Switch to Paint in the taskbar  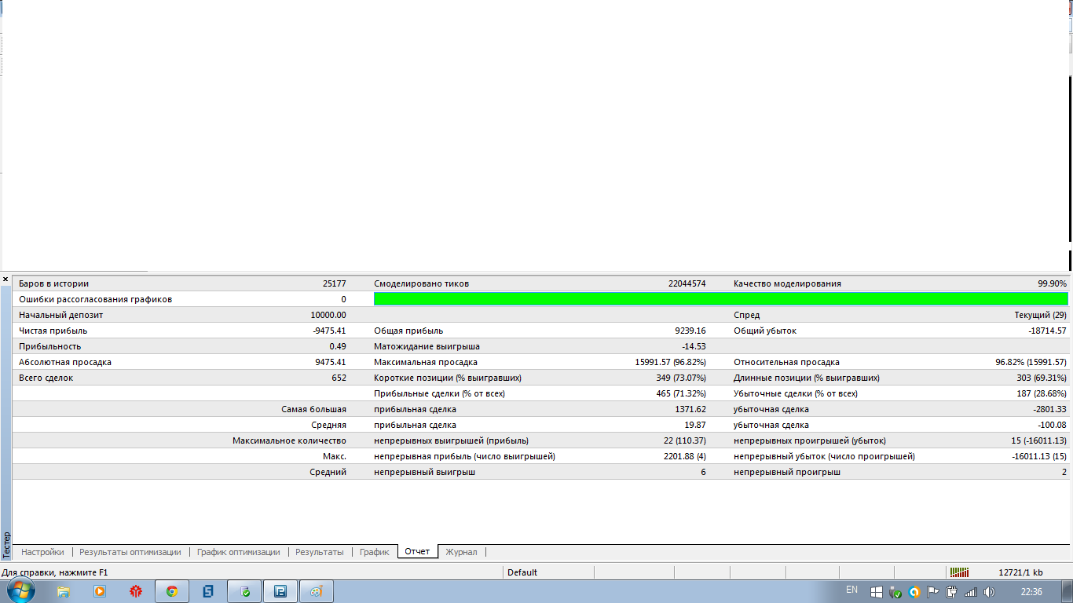317,591
